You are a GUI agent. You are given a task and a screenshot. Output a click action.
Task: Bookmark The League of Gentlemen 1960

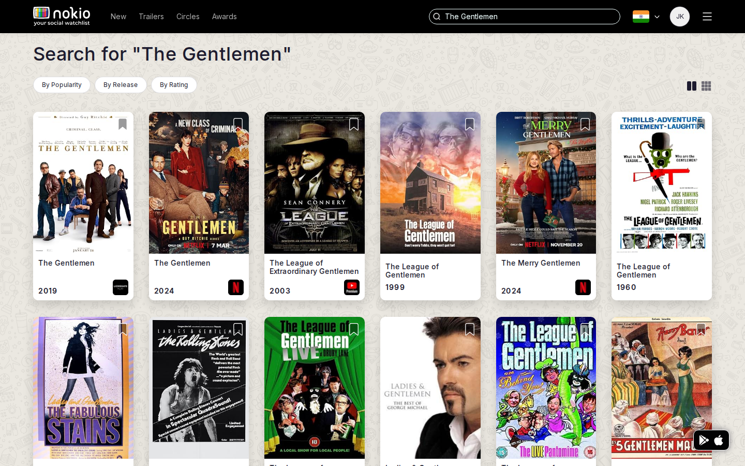[x=701, y=124]
